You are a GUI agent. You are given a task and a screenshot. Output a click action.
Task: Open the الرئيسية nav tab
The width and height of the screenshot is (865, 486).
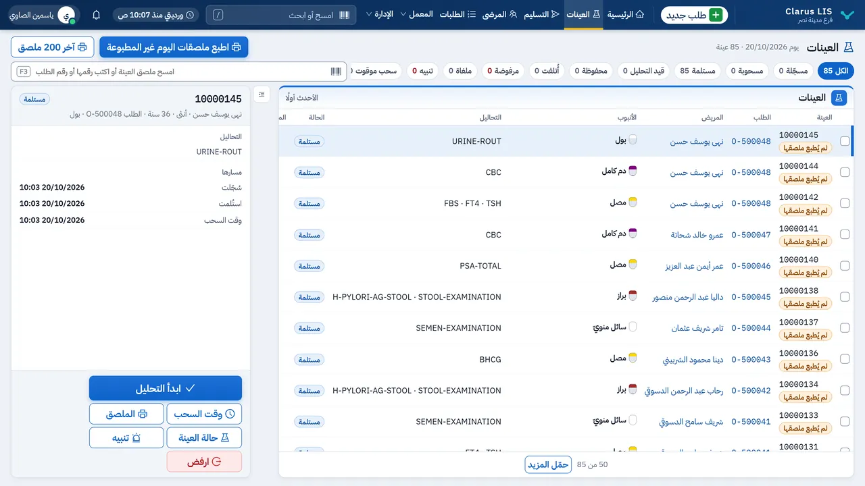[626, 15]
